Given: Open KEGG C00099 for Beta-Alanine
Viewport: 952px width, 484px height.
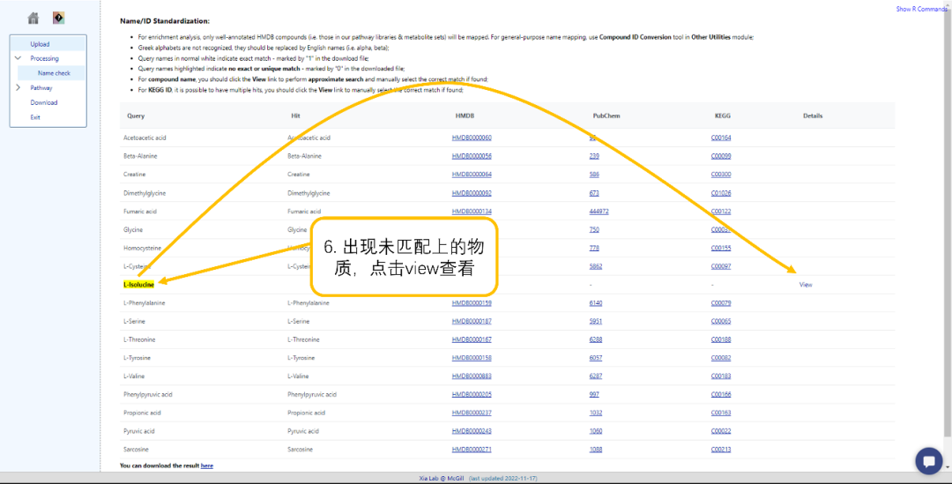Looking at the screenshot, I should (721, 156).
